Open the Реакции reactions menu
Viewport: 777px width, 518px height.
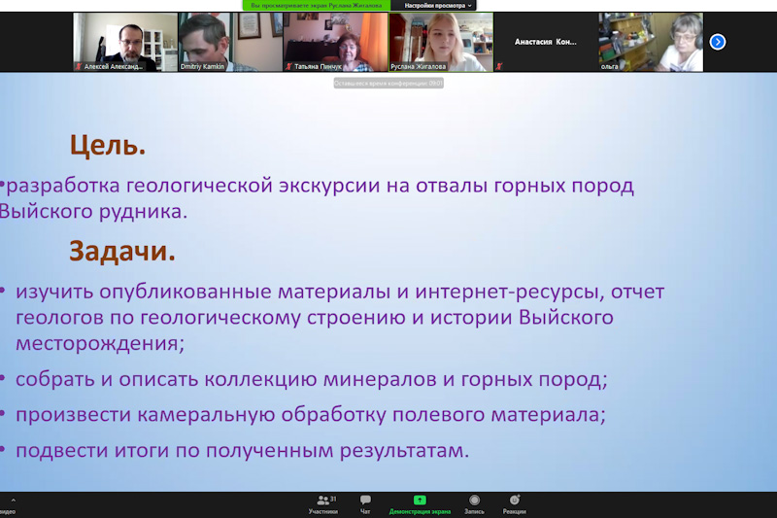[515, 503]
